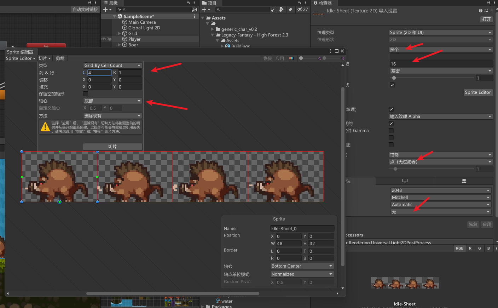
Task: Toggle the checkbox above the wrap mode dropdown
Action: 391,145
